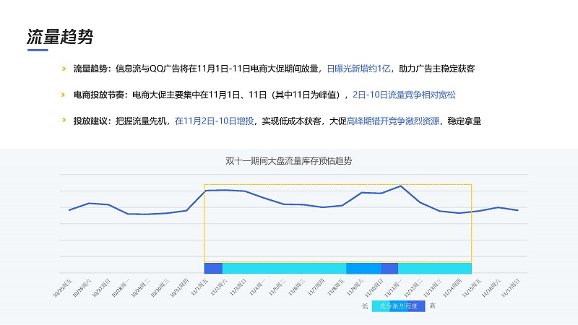578x325 pixels.
Task: Click the dark blue bar segment at 11/11
Action: 389,268
